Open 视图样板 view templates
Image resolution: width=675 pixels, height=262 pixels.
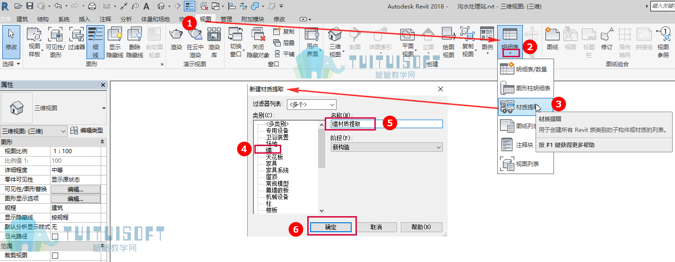(35, 42)
